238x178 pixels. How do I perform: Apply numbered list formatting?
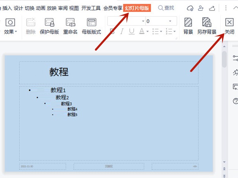(169, 31)
